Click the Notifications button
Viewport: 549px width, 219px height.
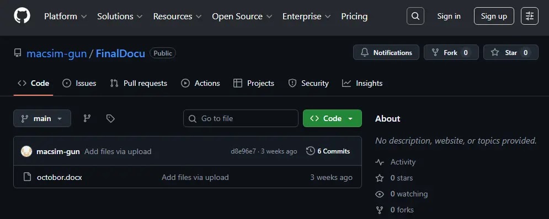386,53
